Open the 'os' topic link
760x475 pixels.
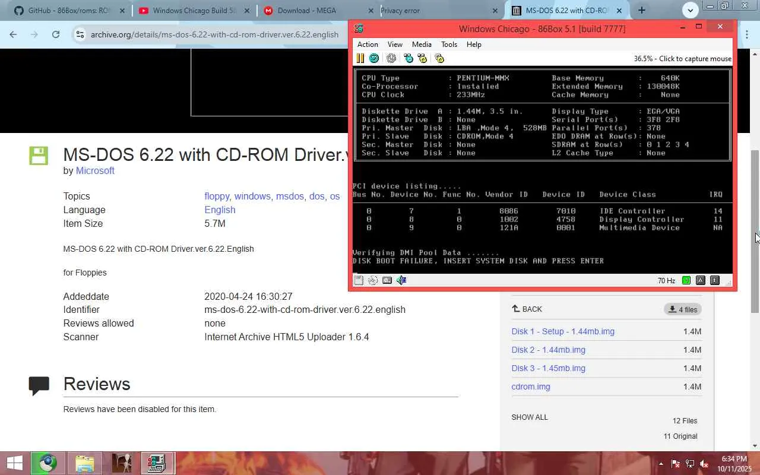[x=335, y=196]
